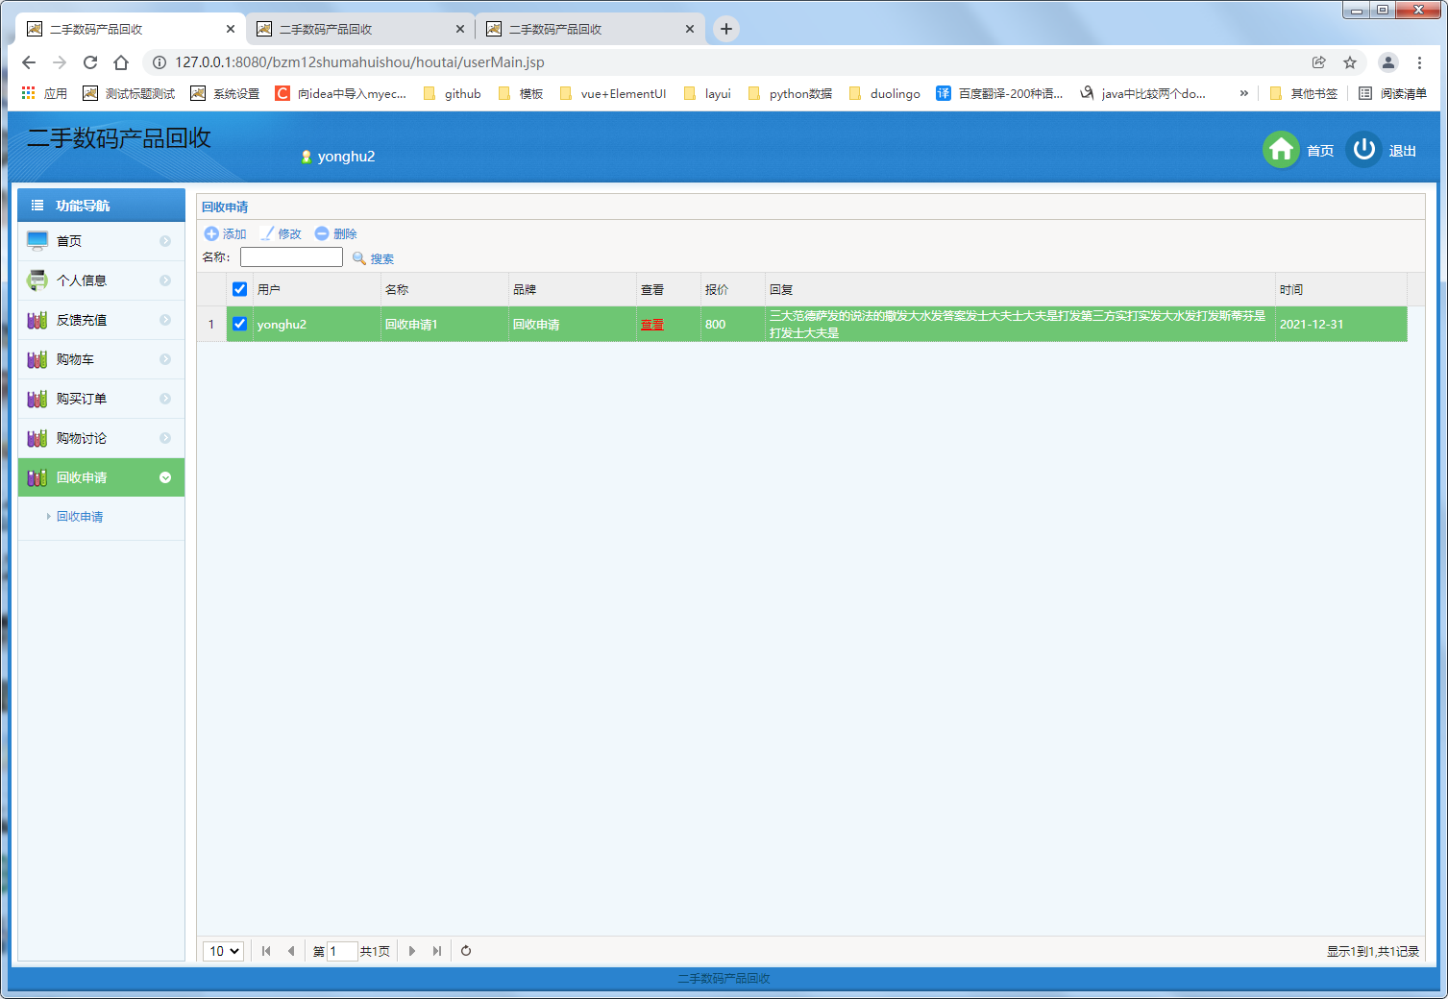Expand 购物车 sidebar arrow
1448x999 pixels.
pyautogui.click(x=165, y=359)
